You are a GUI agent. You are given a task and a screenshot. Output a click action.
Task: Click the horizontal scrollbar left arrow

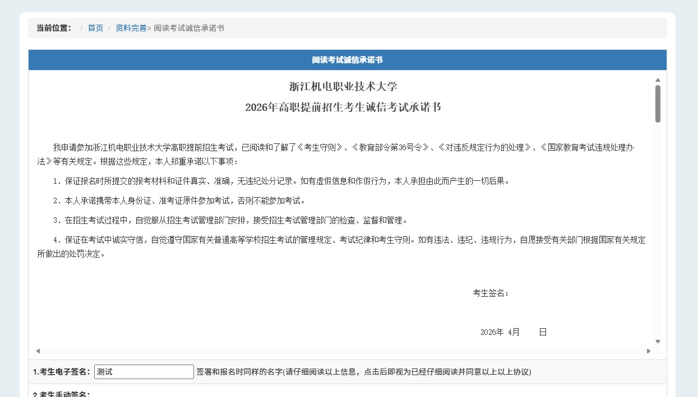coord(38,351)
